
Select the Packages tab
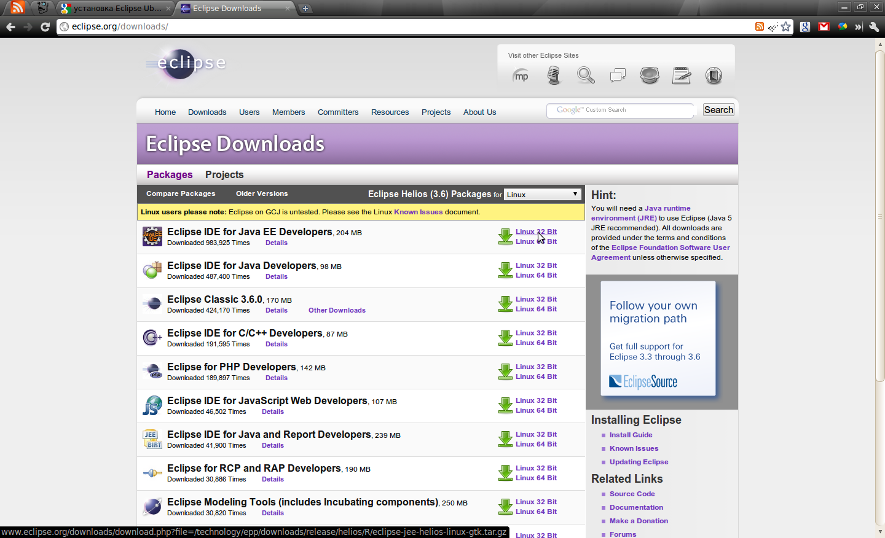pos(170,175)
